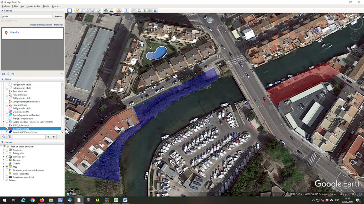
Task: Click the Obtener indicaciones link
Action: [41, 25]
